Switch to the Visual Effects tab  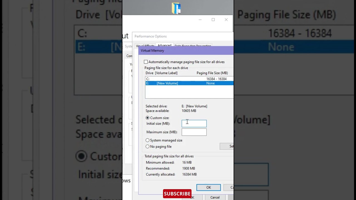point(145,46)
